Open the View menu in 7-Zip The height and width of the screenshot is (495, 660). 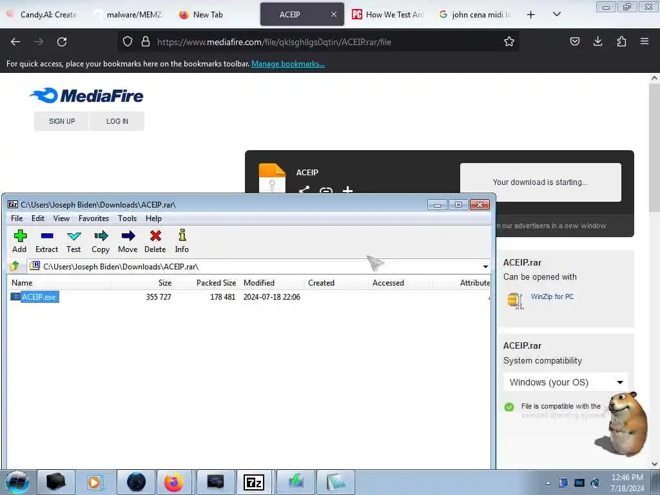61,218
